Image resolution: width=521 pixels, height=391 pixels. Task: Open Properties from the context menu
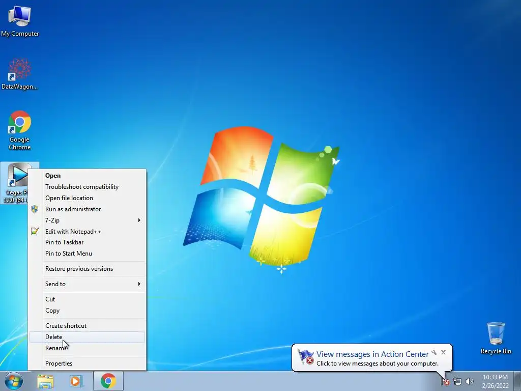(x=87, y=364)
